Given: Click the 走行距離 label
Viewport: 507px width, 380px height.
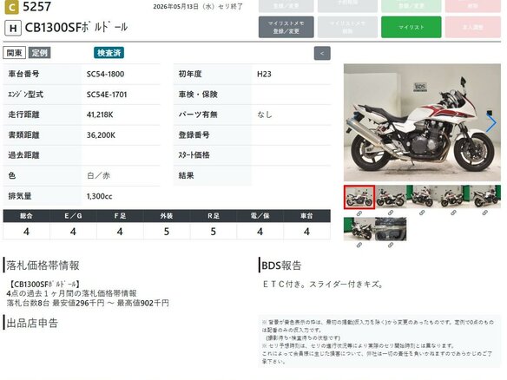Looking at the screenshot, I should coord(23,115).
